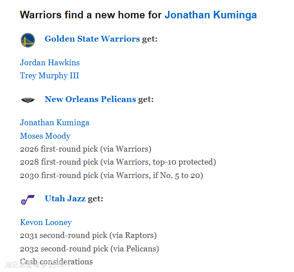294x272 pixels.
Task: Click the 2030 first-round pick line
Action: (x=111, y=175)
